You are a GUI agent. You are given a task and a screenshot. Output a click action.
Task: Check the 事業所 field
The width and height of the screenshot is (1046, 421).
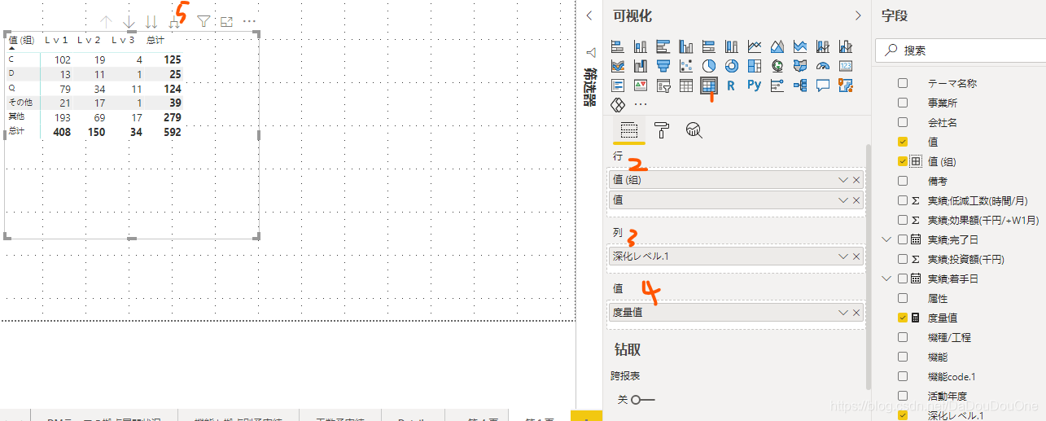pyautogui.click(x=903, y=103)
